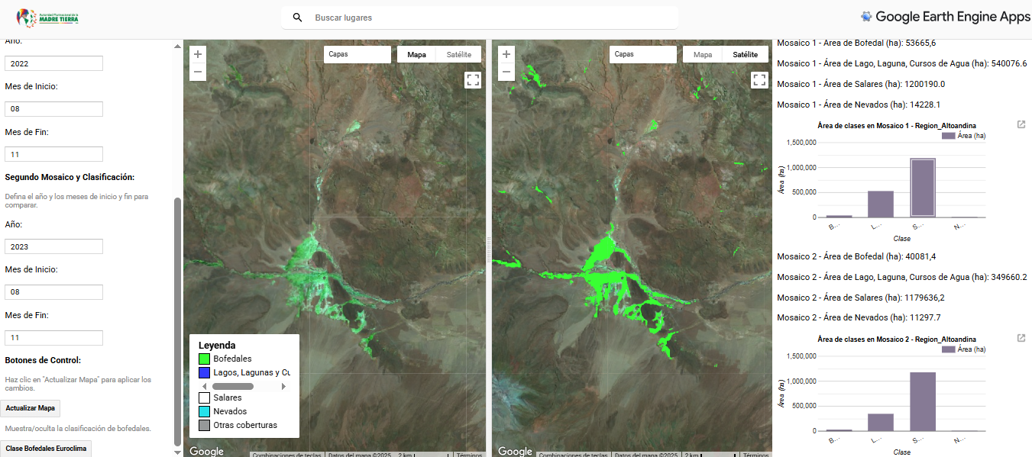This screenshot has height=457, width=1032.
Task: Toggle fullscreen on the right map
Action: (759, 80)
